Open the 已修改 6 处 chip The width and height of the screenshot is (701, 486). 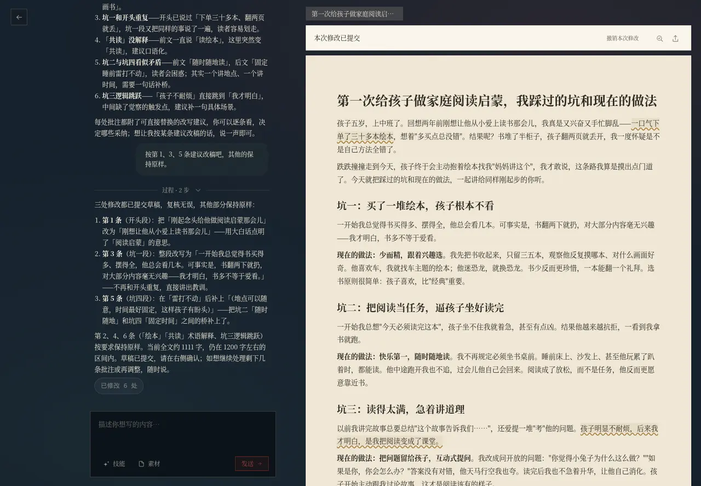click(119, 385)
